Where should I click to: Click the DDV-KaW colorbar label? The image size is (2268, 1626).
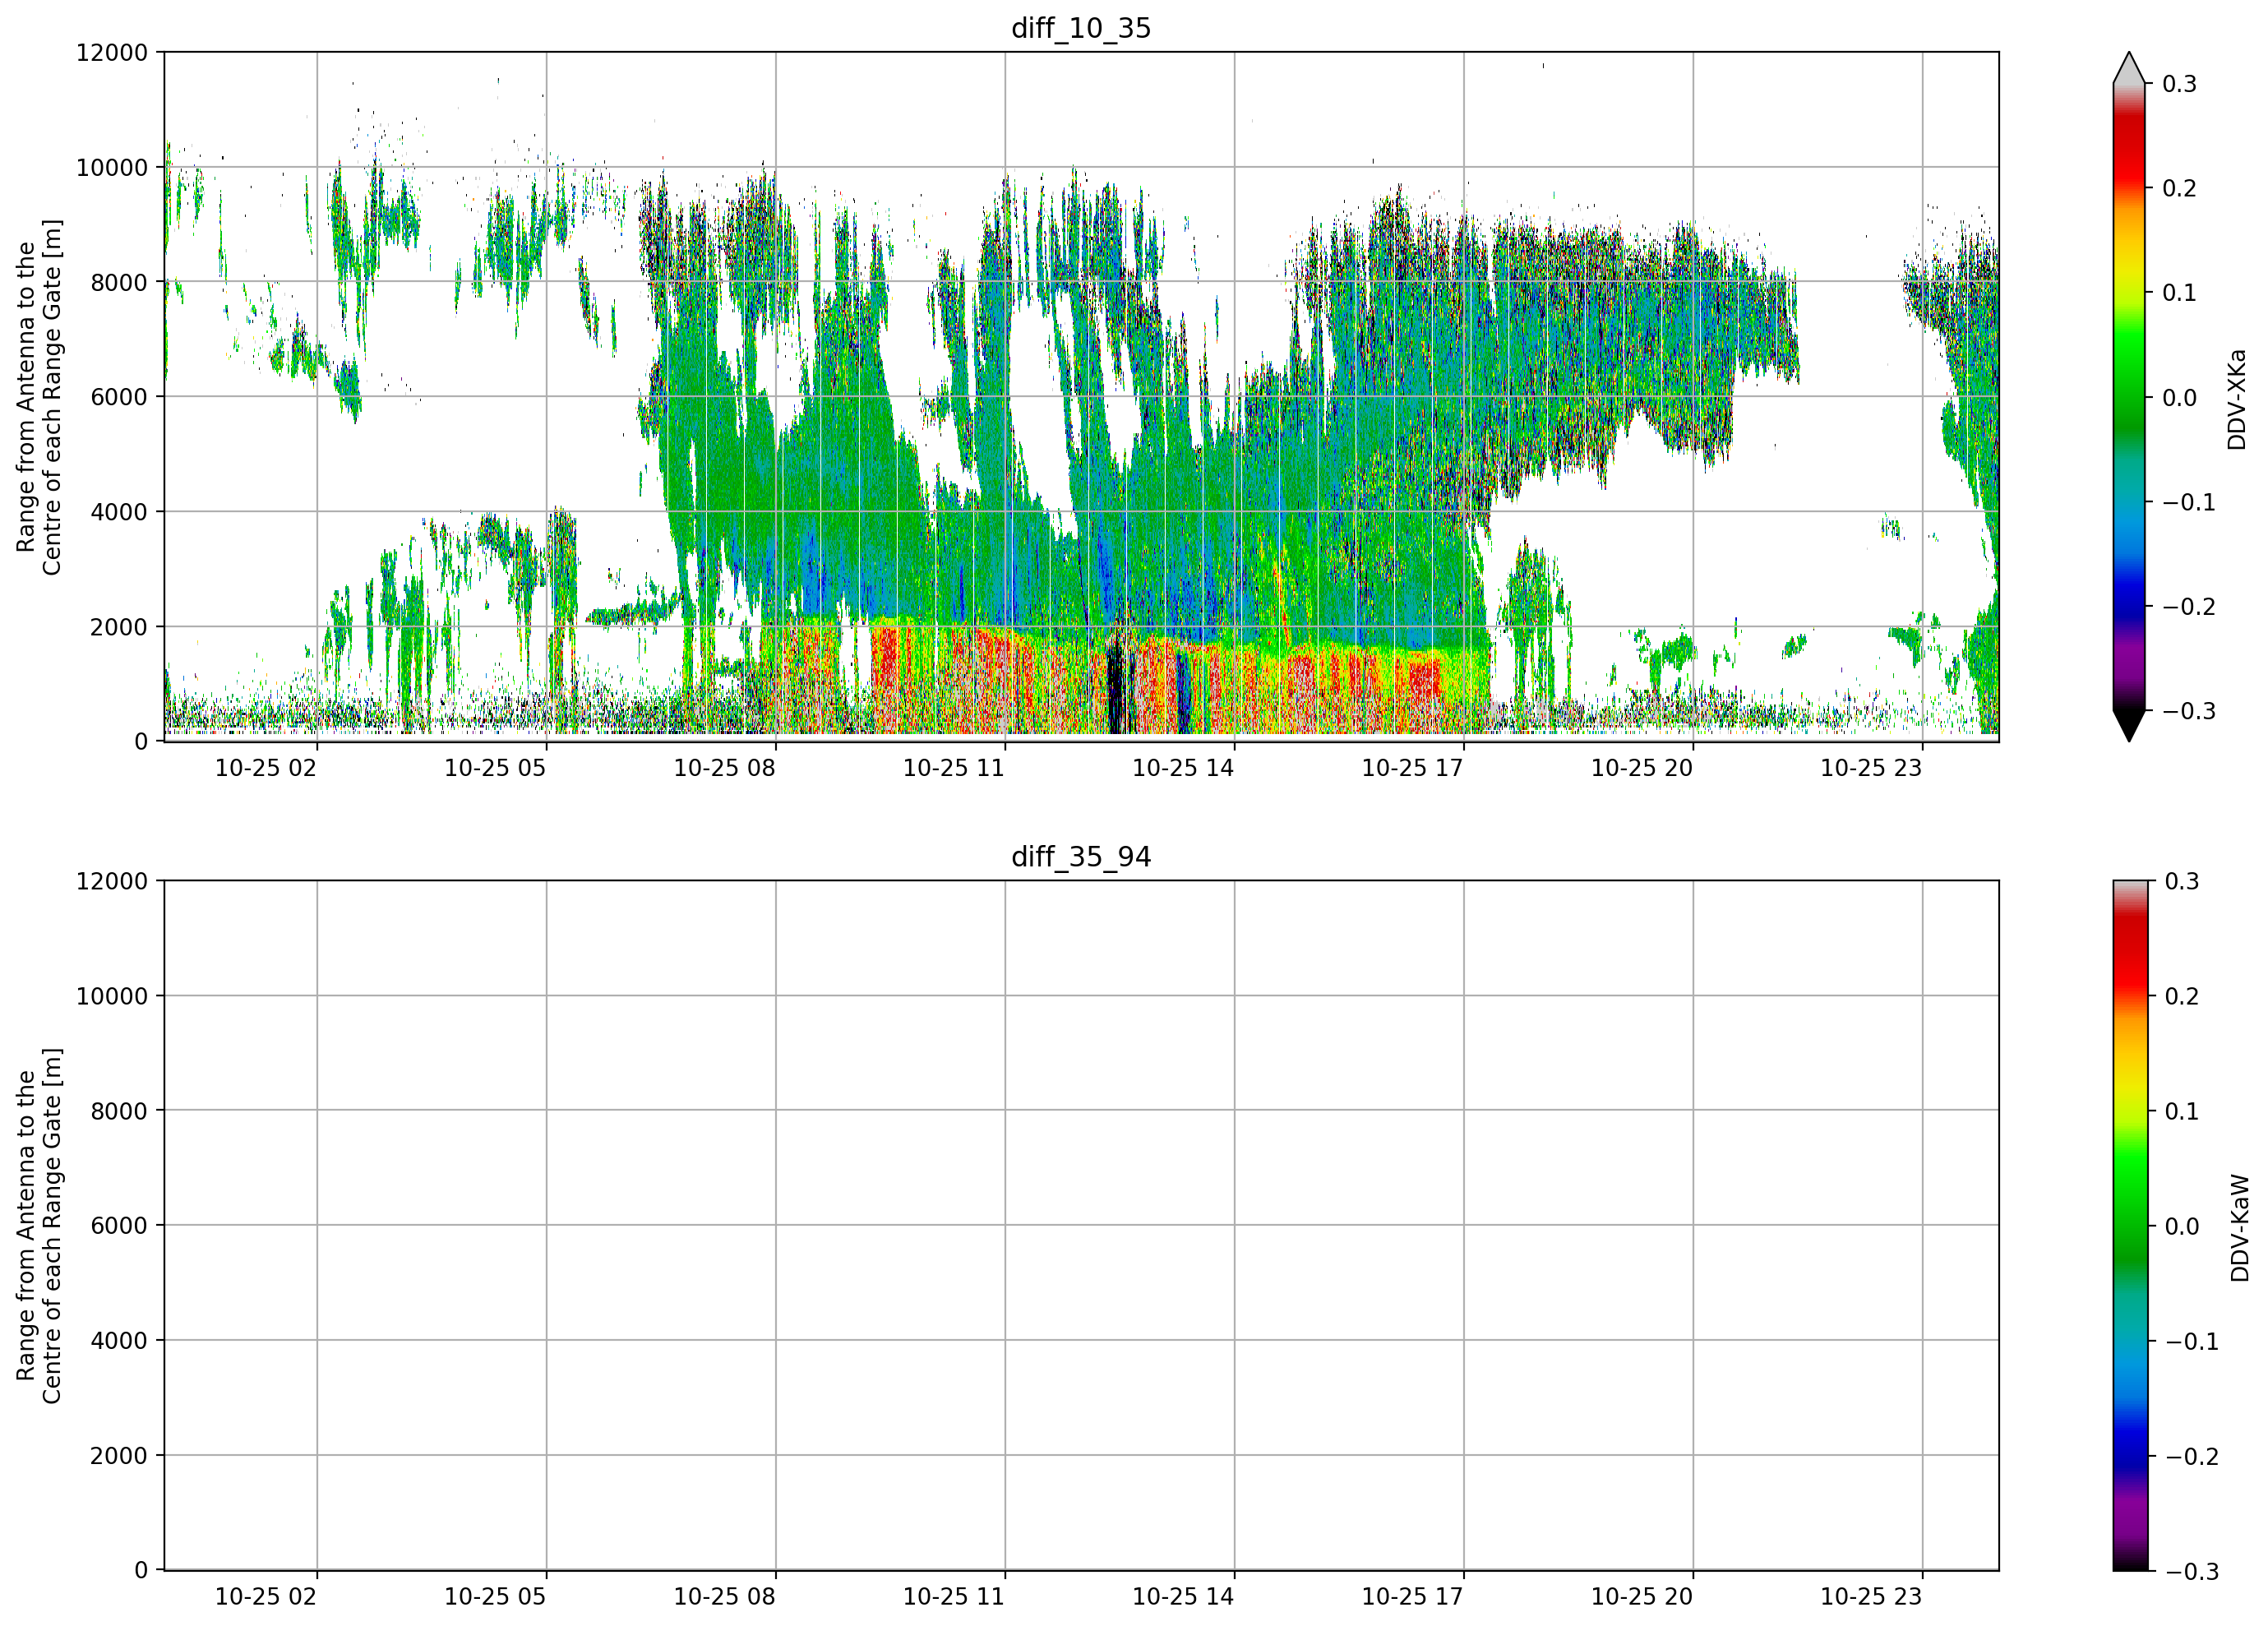click(x=2240, y=1228)
